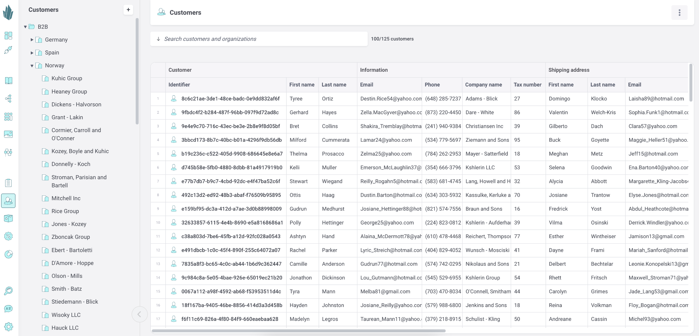Click last name cell Cummerata

coord(336,140)
